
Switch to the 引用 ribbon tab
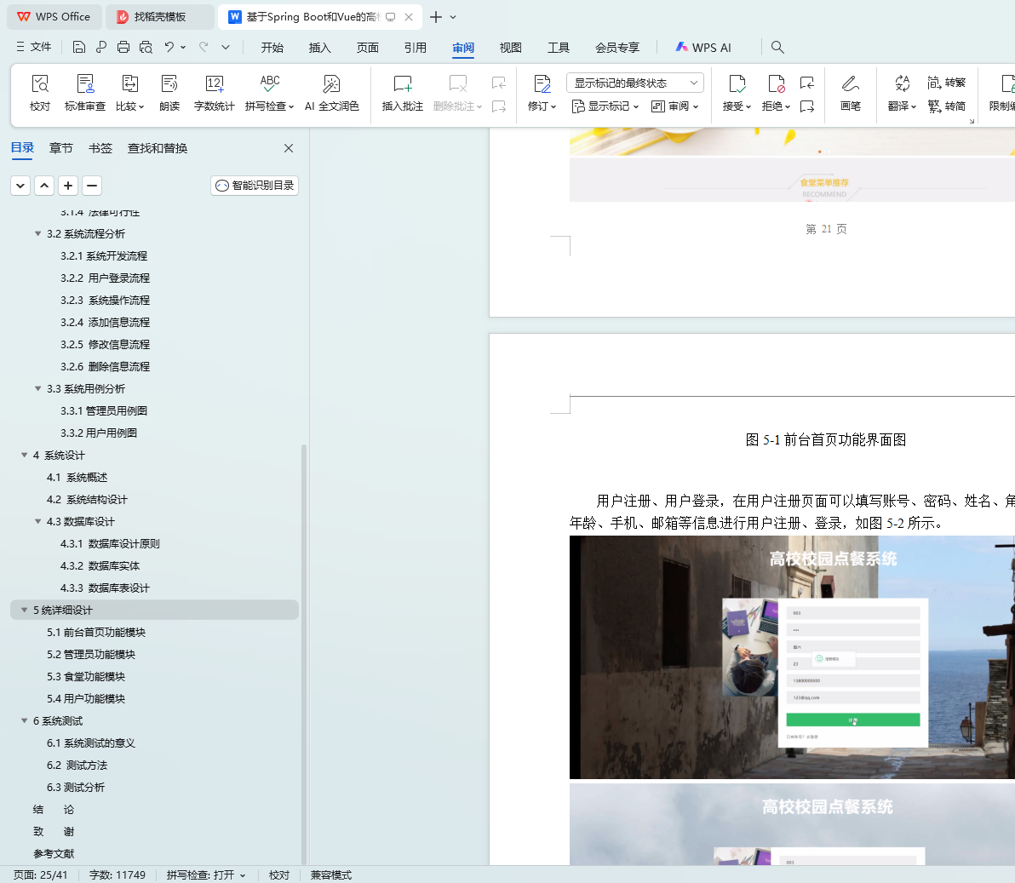click(x=416, y=47)
